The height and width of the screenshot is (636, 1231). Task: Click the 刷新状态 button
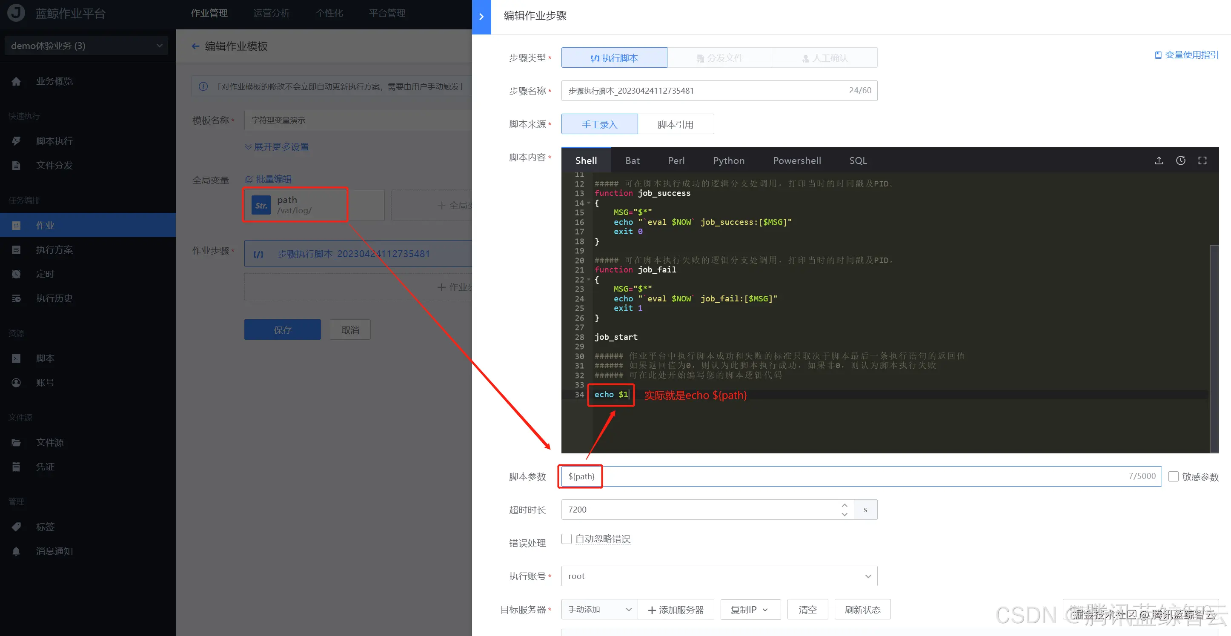(x=862, y=609)
